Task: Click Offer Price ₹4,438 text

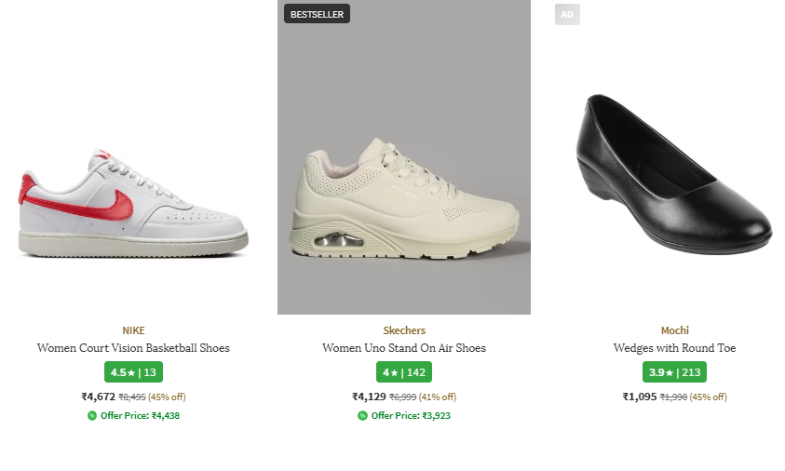Action: tap(140, 415)
